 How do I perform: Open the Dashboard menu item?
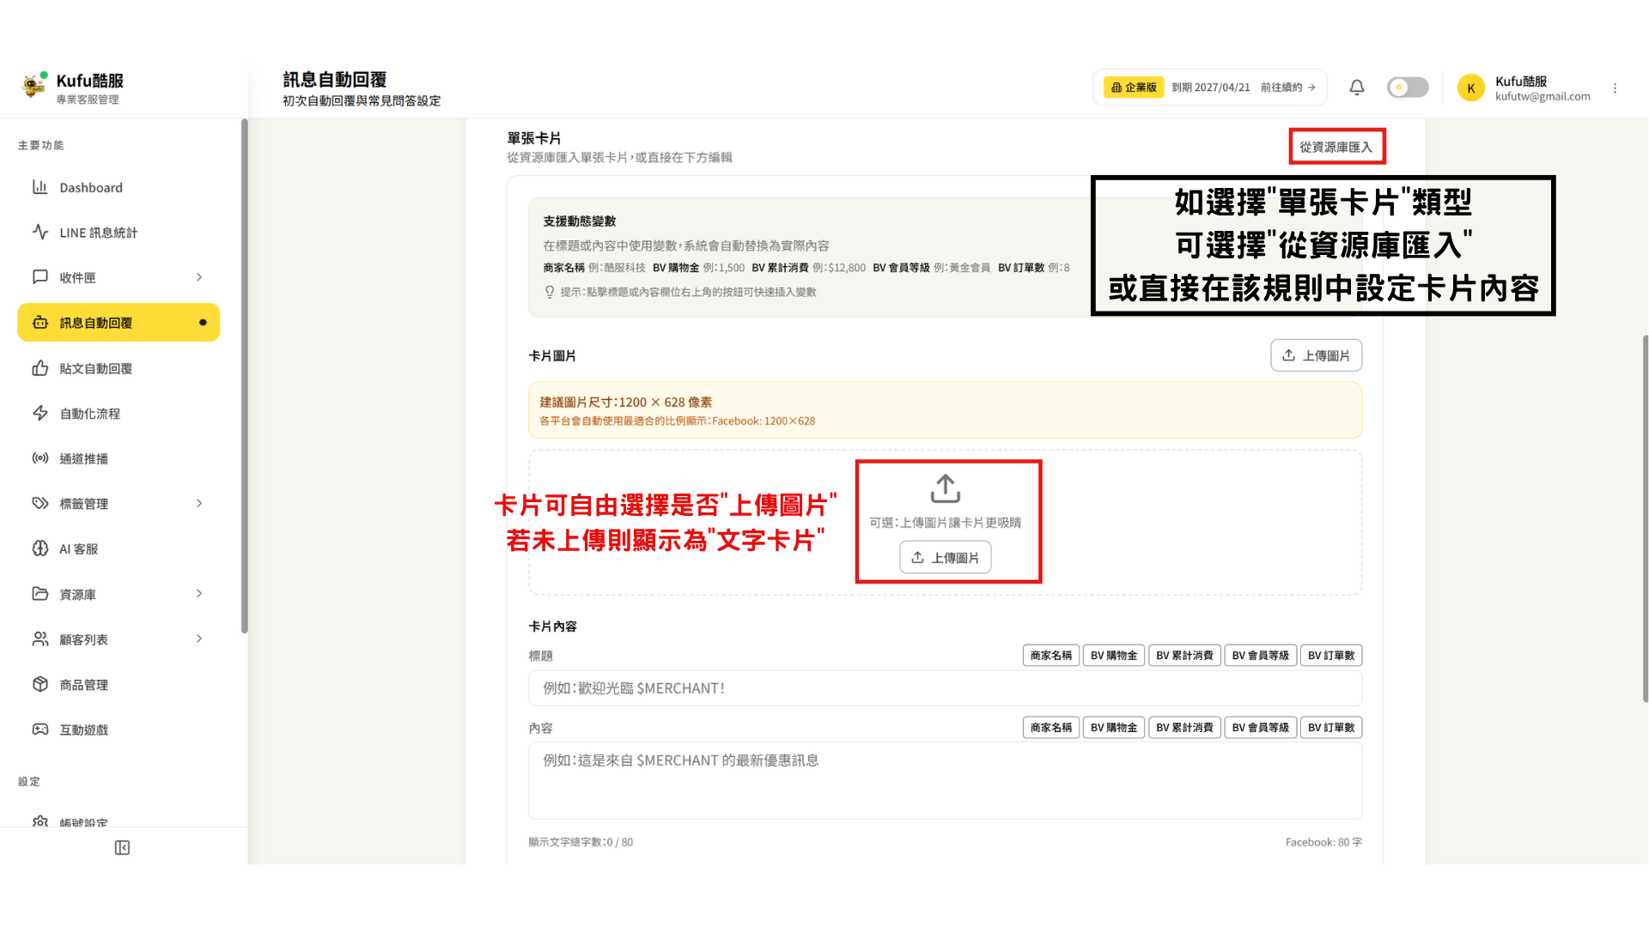119,187
